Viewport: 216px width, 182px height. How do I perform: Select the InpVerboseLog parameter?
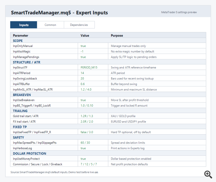[x=22, y=148]
